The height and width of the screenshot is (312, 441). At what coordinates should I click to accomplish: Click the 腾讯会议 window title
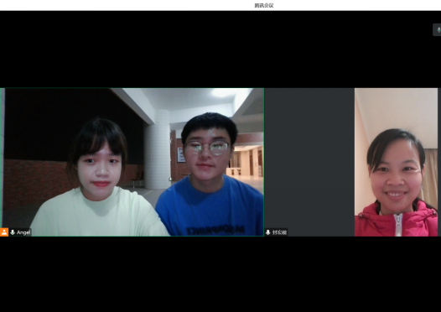point(264,5)
